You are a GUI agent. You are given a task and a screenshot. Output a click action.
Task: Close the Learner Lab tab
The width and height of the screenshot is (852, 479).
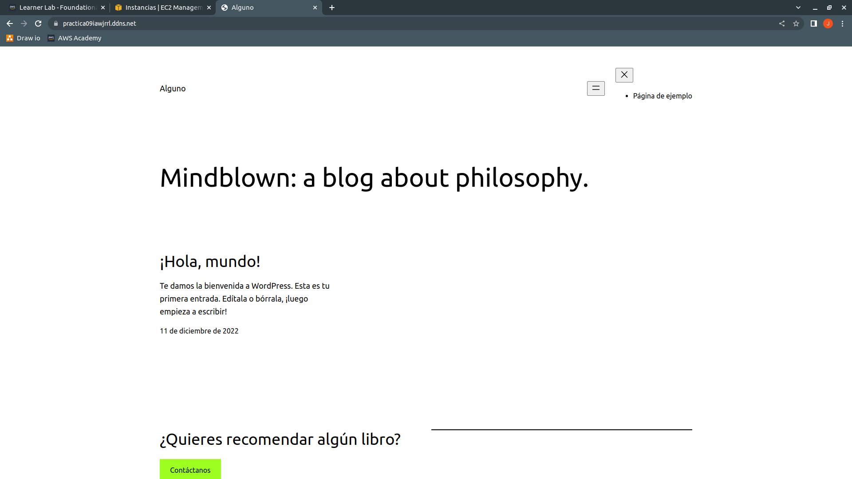(103, 8)
